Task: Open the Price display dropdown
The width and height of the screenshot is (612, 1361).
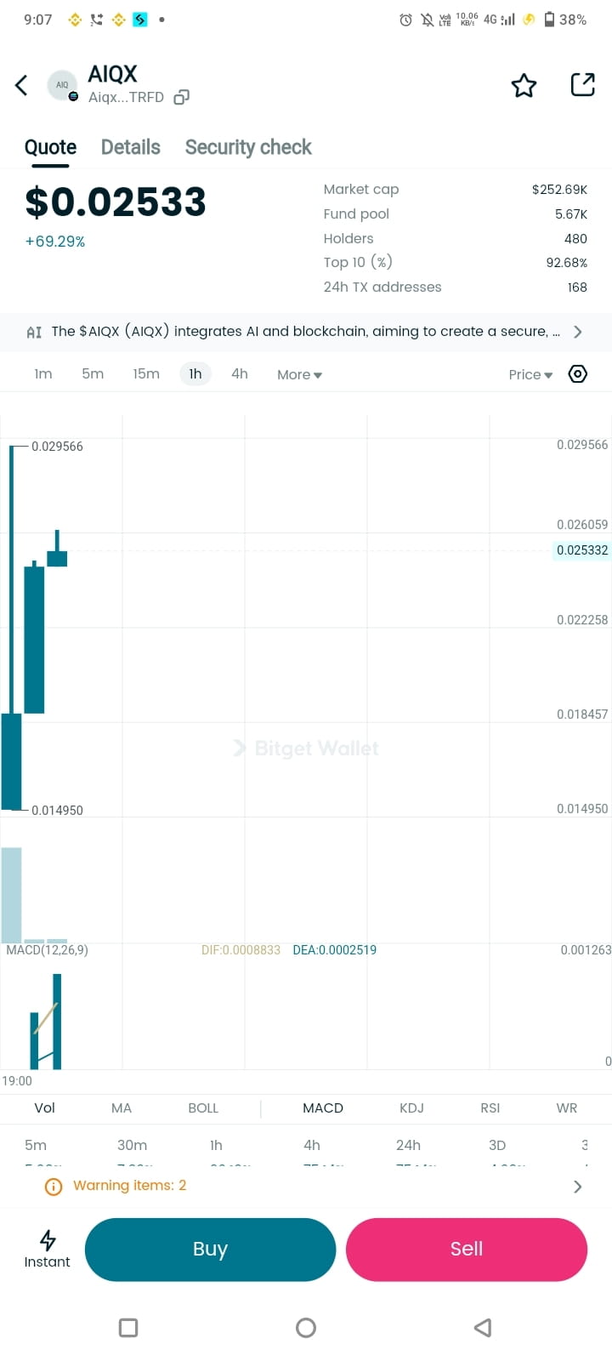Action: point(530,375)
